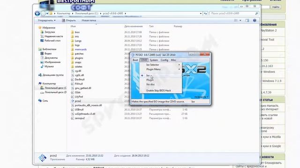Expand the Plugin Menu submenu

pos(161,70)
